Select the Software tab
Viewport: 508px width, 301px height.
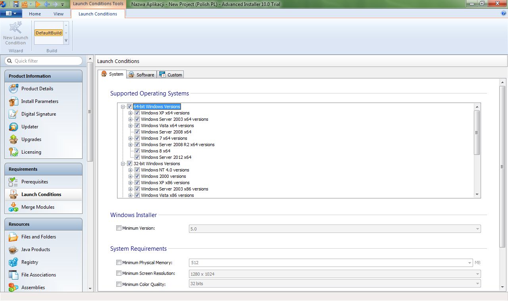(141, 74)
